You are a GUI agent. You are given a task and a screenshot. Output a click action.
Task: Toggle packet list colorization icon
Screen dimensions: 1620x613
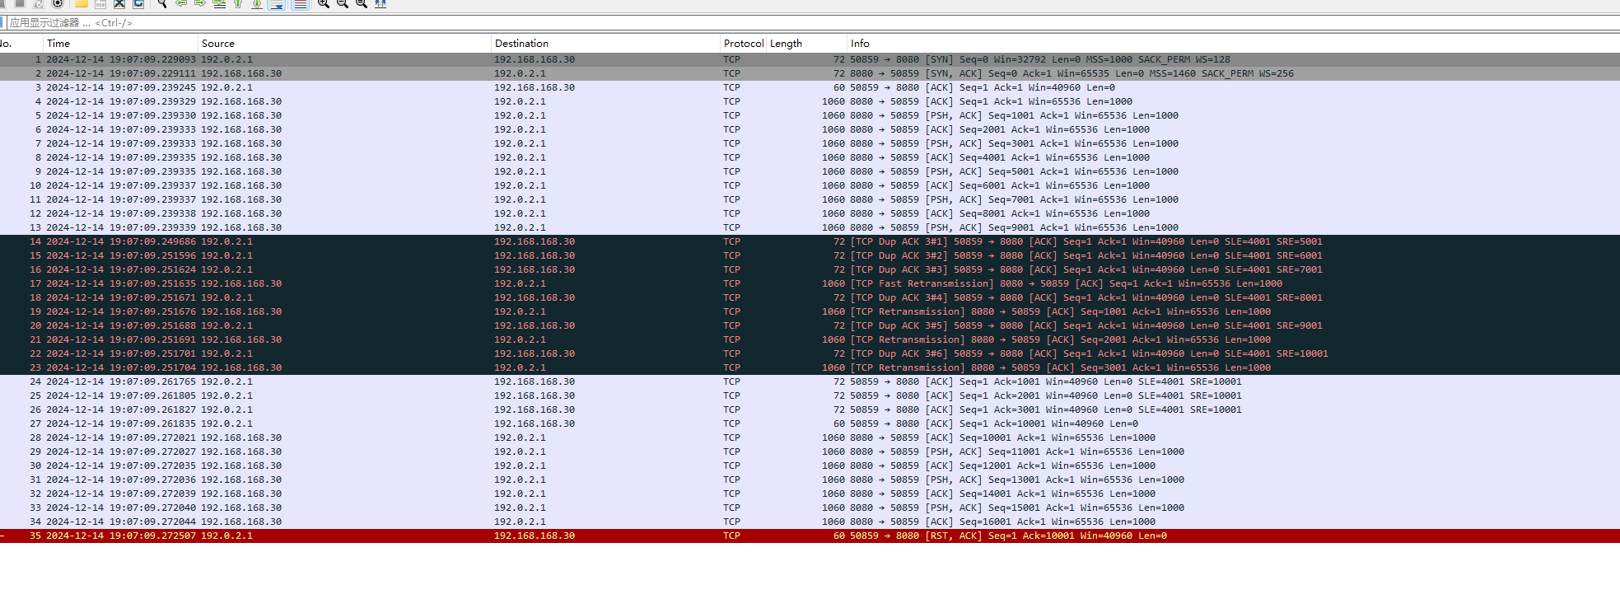[x=301, y=4]
